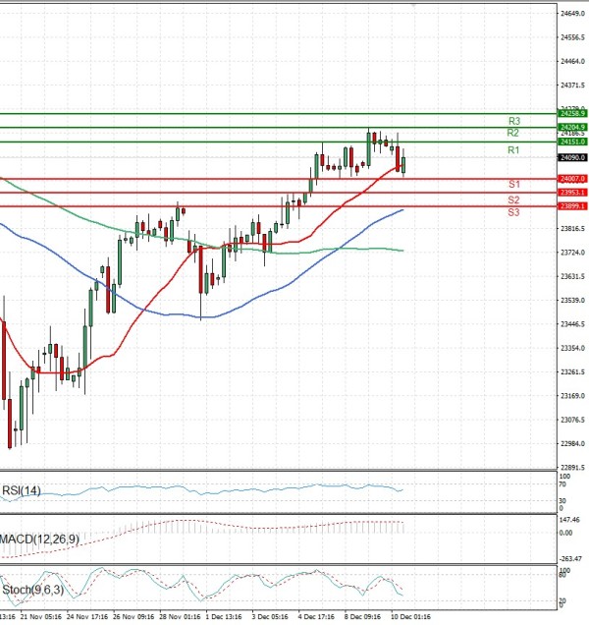Click the 23899.1 support price tag

571,206
